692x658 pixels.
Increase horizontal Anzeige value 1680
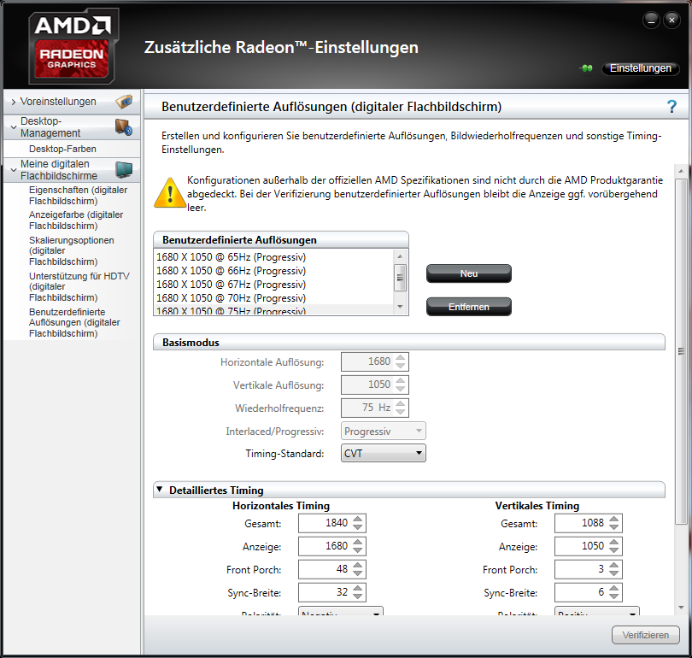[357, 542]
